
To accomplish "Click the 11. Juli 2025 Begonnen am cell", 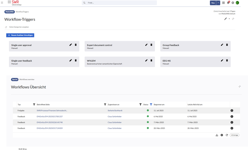I will pos(159,111).
